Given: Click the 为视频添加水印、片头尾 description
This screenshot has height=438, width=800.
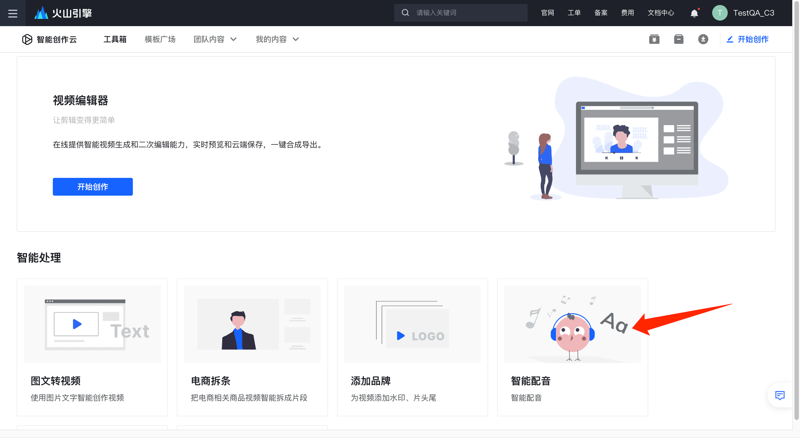Looking at the screenshot, I should (394, 398).
